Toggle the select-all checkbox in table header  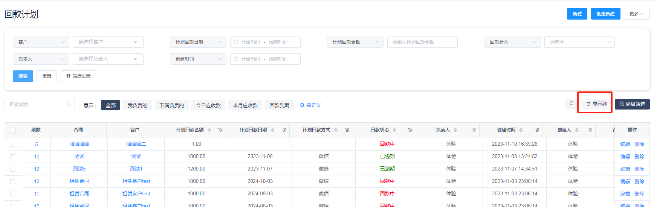click(13, 130)
